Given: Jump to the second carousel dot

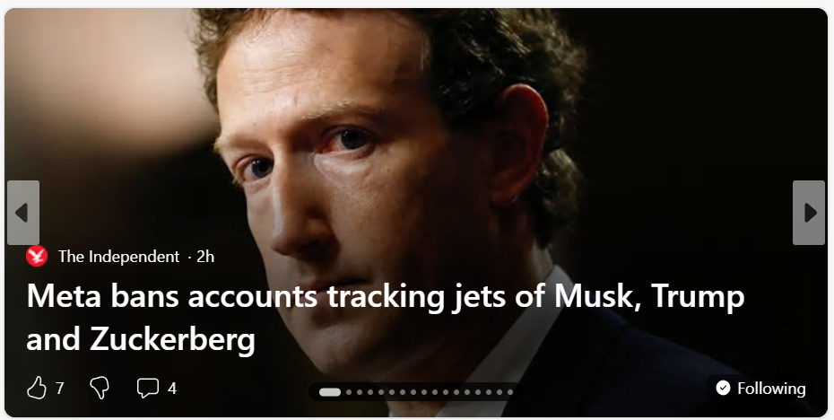Looking at the screenshot, I should [349, 392].
